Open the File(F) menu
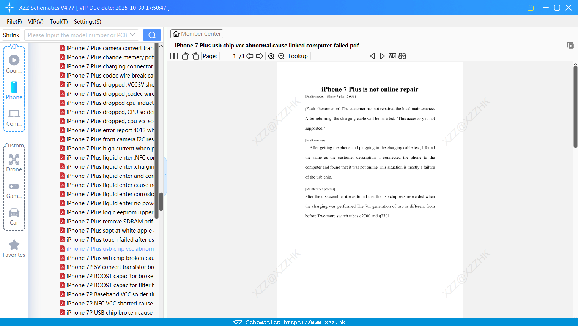 point(14,22)
